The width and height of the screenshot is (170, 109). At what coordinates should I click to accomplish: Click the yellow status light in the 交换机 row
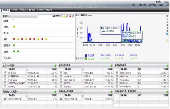[14, 26]
